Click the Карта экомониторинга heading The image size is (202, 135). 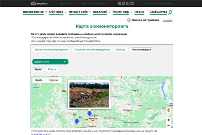102,26
